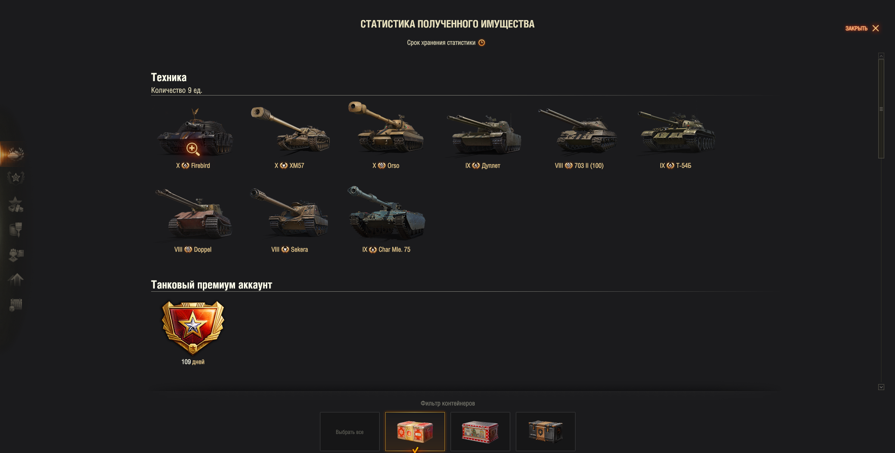Toggle the red-white striped container filter
This screenshot has height=453, width=895.
coord(480,431)
